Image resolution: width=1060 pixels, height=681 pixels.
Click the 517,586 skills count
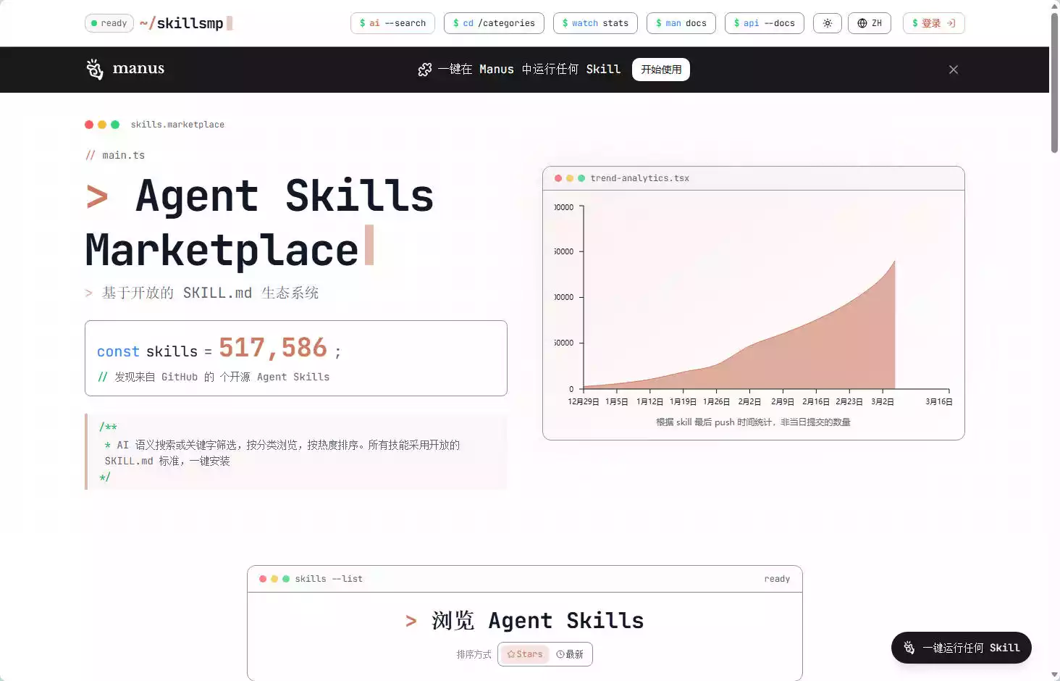(273, 348)
